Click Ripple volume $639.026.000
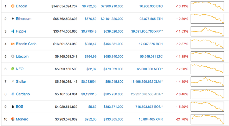 113,31
